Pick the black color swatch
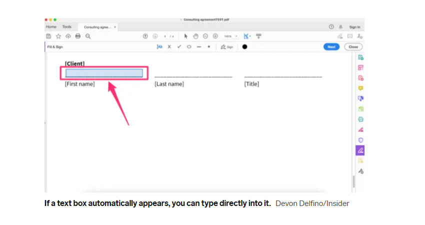This screenshot has height=225, width=425. [x=245, y=47]
